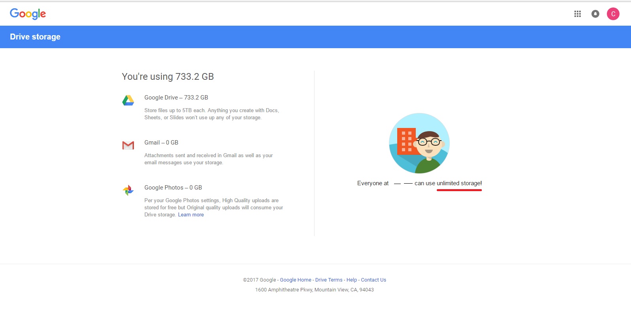The height and width of the screenshot is (310, 631).
Task: Open the account avatar labeled C
Action: tap(613, 14)
